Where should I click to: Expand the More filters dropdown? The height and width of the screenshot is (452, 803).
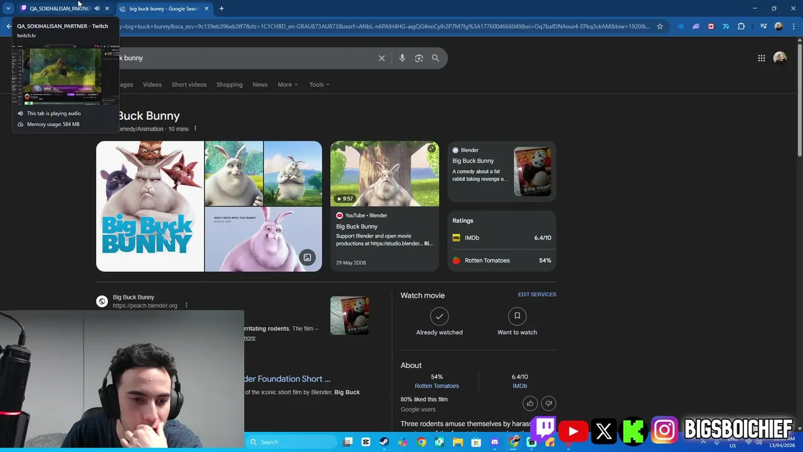click(x=287, y=85)
